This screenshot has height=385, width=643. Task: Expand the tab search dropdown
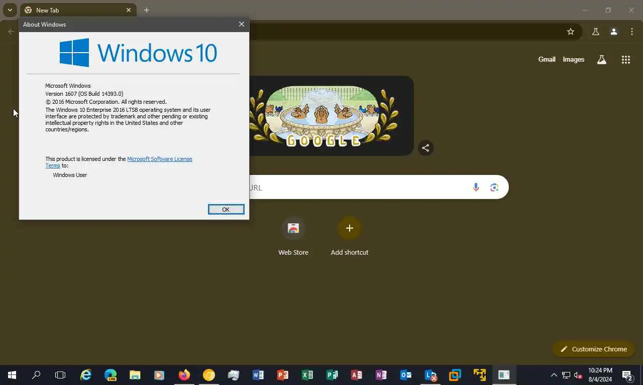click(10, 10)
